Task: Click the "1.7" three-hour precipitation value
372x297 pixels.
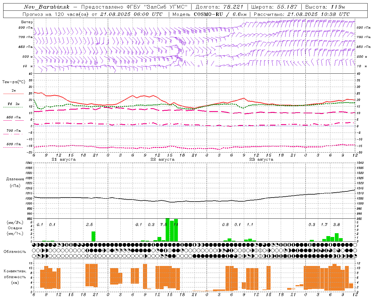Action: (324, 224)
